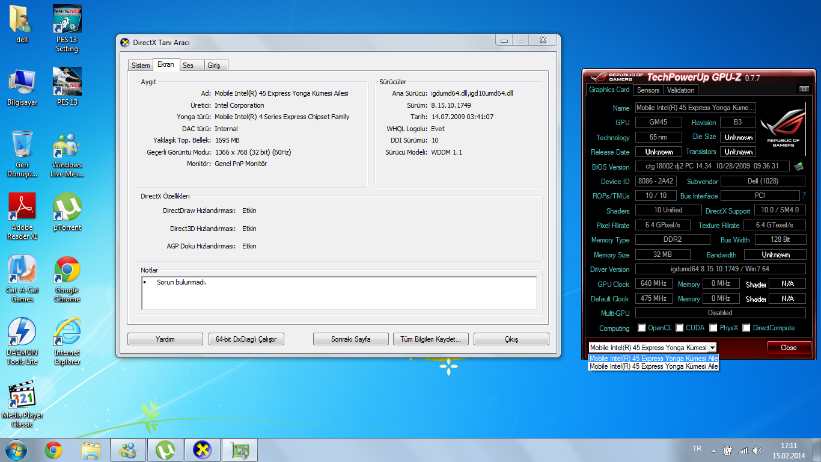Screen dimensions: 821x462
Task: Switch to DirectX diagnostic taskbar button
Action: click(203, 450)
